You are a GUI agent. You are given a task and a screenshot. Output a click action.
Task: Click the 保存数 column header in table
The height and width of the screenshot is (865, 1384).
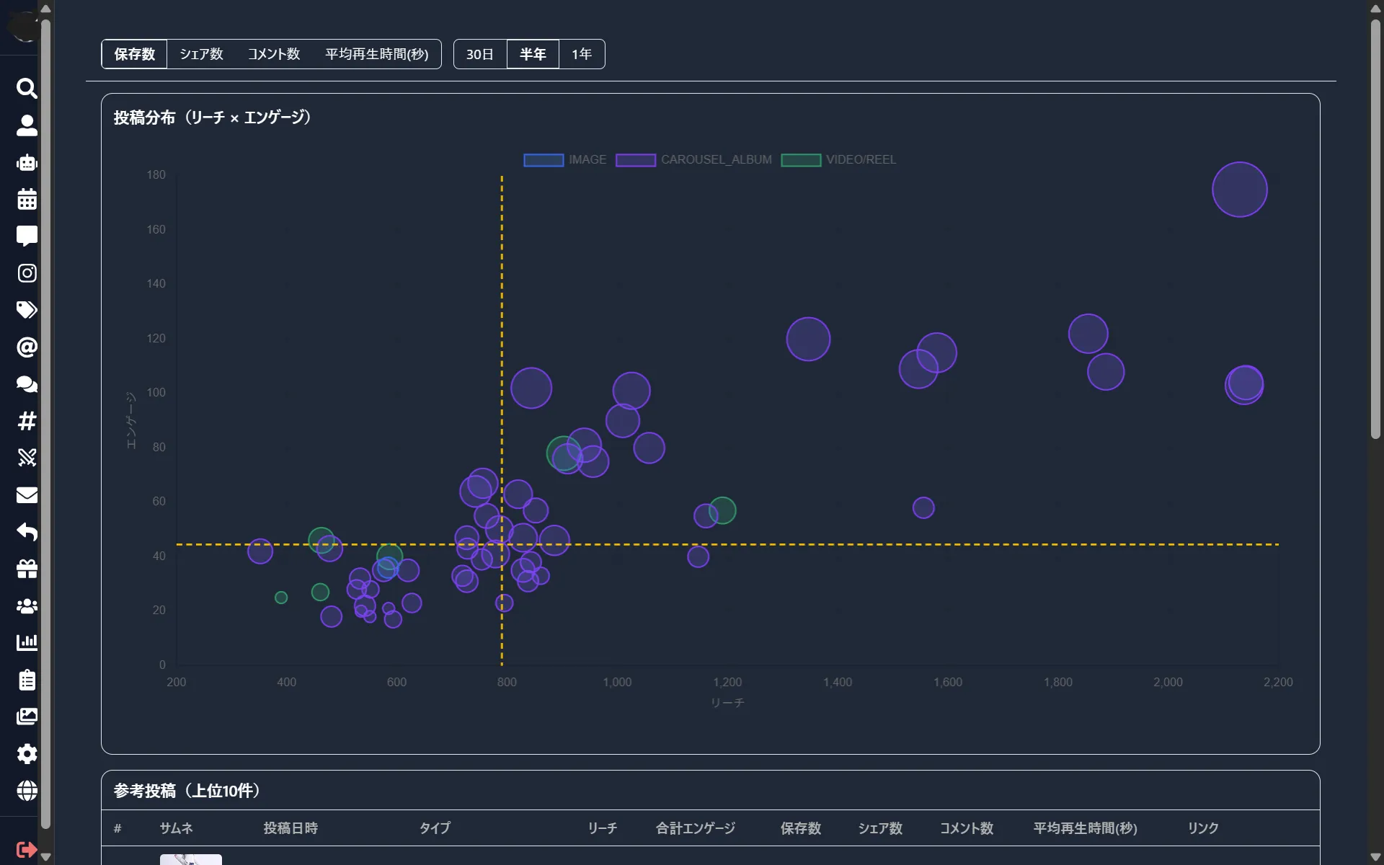click(x=801, y=828)
